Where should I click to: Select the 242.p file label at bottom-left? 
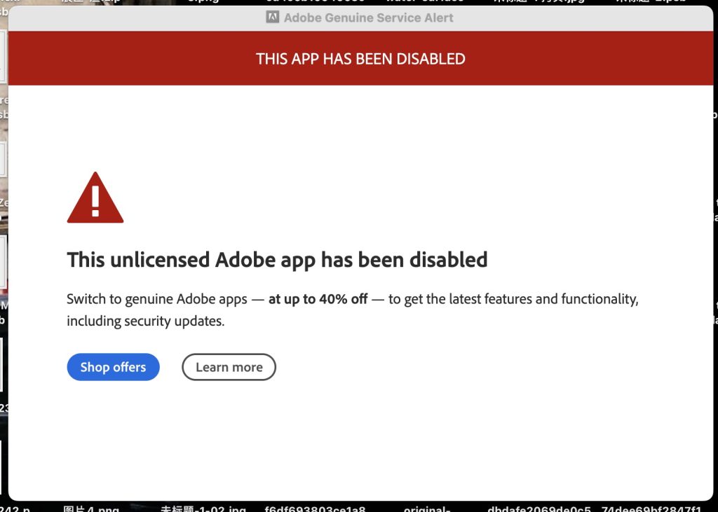click(x=15, y=508)
